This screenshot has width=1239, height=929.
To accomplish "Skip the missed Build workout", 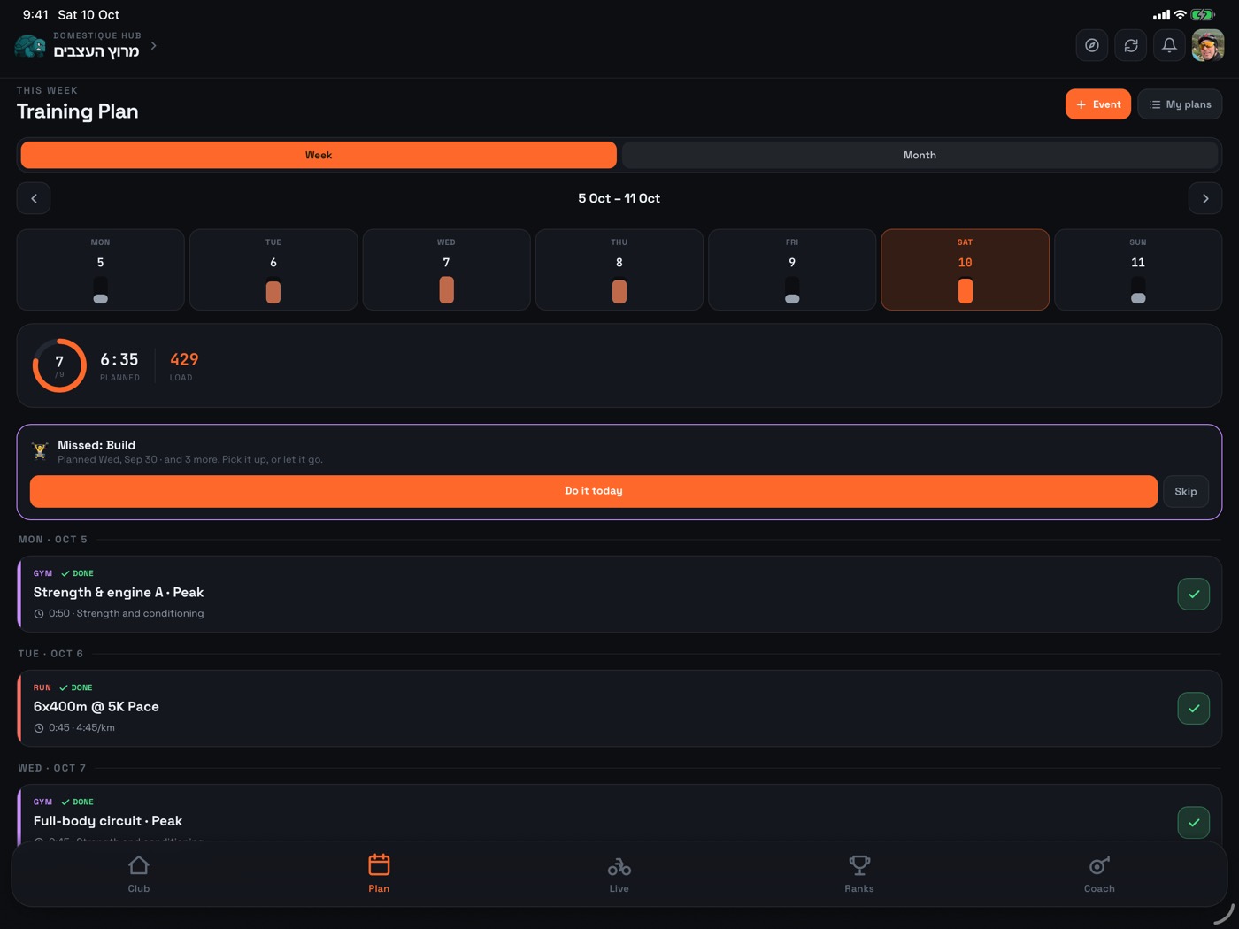I will click(x=1186, y=491).
